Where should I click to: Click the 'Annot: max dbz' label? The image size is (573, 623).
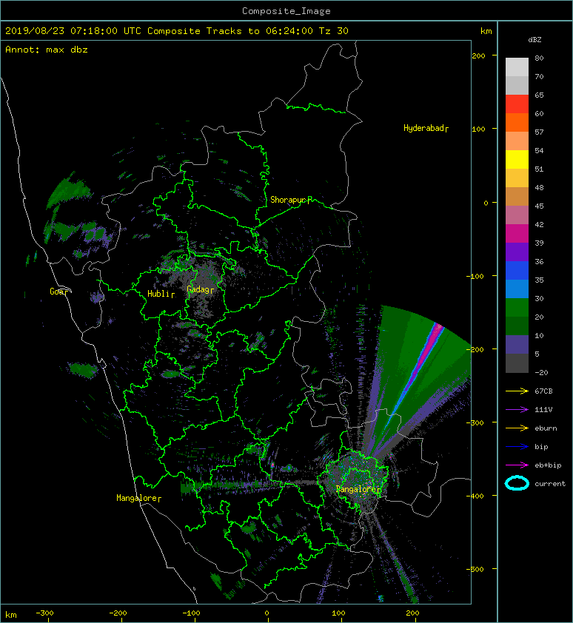click(47, 50)
